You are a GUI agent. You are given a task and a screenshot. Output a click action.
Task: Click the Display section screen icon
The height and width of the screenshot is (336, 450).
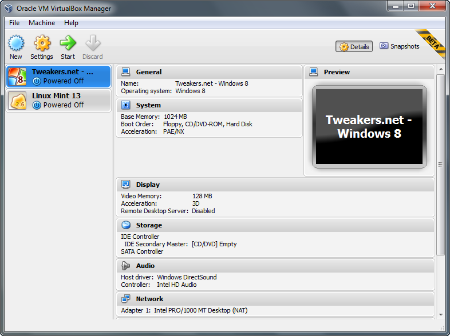point(126,185)
